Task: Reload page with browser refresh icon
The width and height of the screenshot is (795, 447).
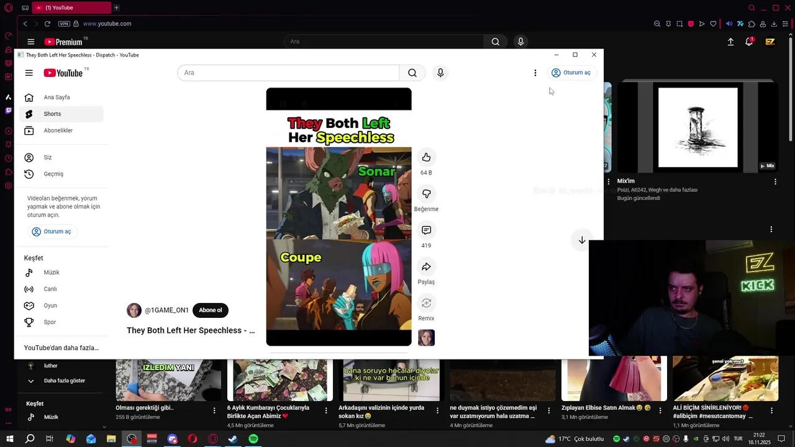Action: pos(47,24)
